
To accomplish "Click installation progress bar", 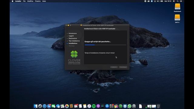I will tap(105, 45).
